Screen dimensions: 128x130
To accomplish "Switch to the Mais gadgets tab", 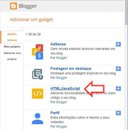I will [12, 47].
